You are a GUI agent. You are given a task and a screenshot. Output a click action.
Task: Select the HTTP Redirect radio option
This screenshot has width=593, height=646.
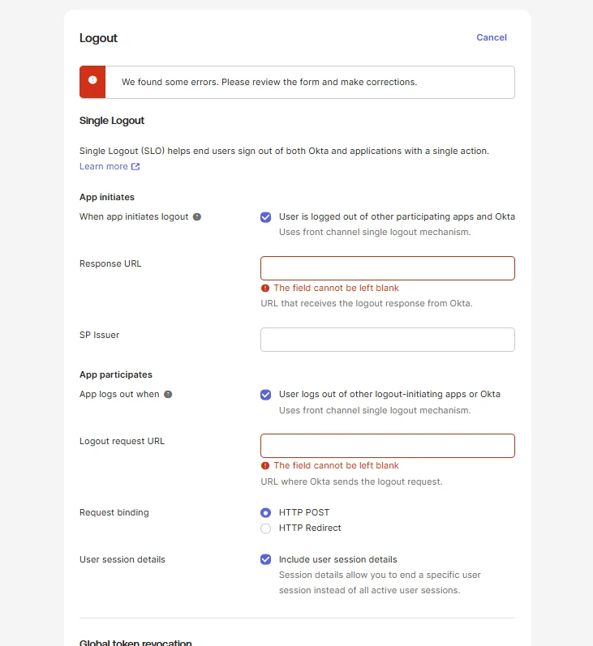tap(265, 528)
